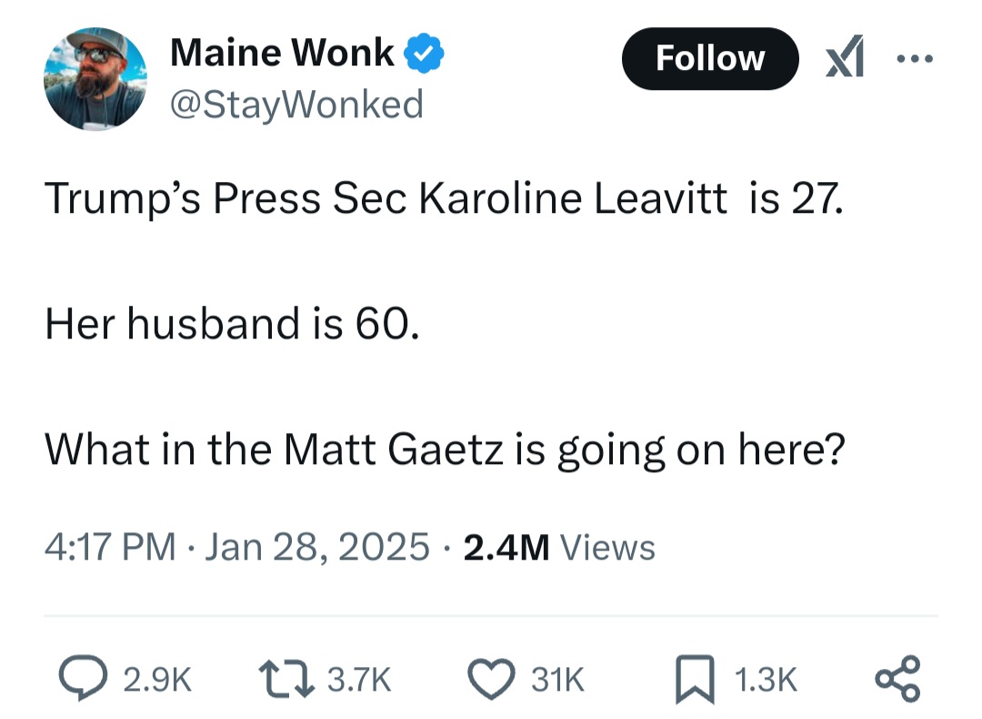
Task: Click the 3.7K reposts count
Action: 359,680
